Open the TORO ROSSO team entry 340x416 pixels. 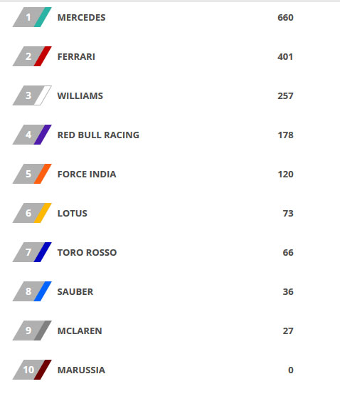[x=87, y=253]
